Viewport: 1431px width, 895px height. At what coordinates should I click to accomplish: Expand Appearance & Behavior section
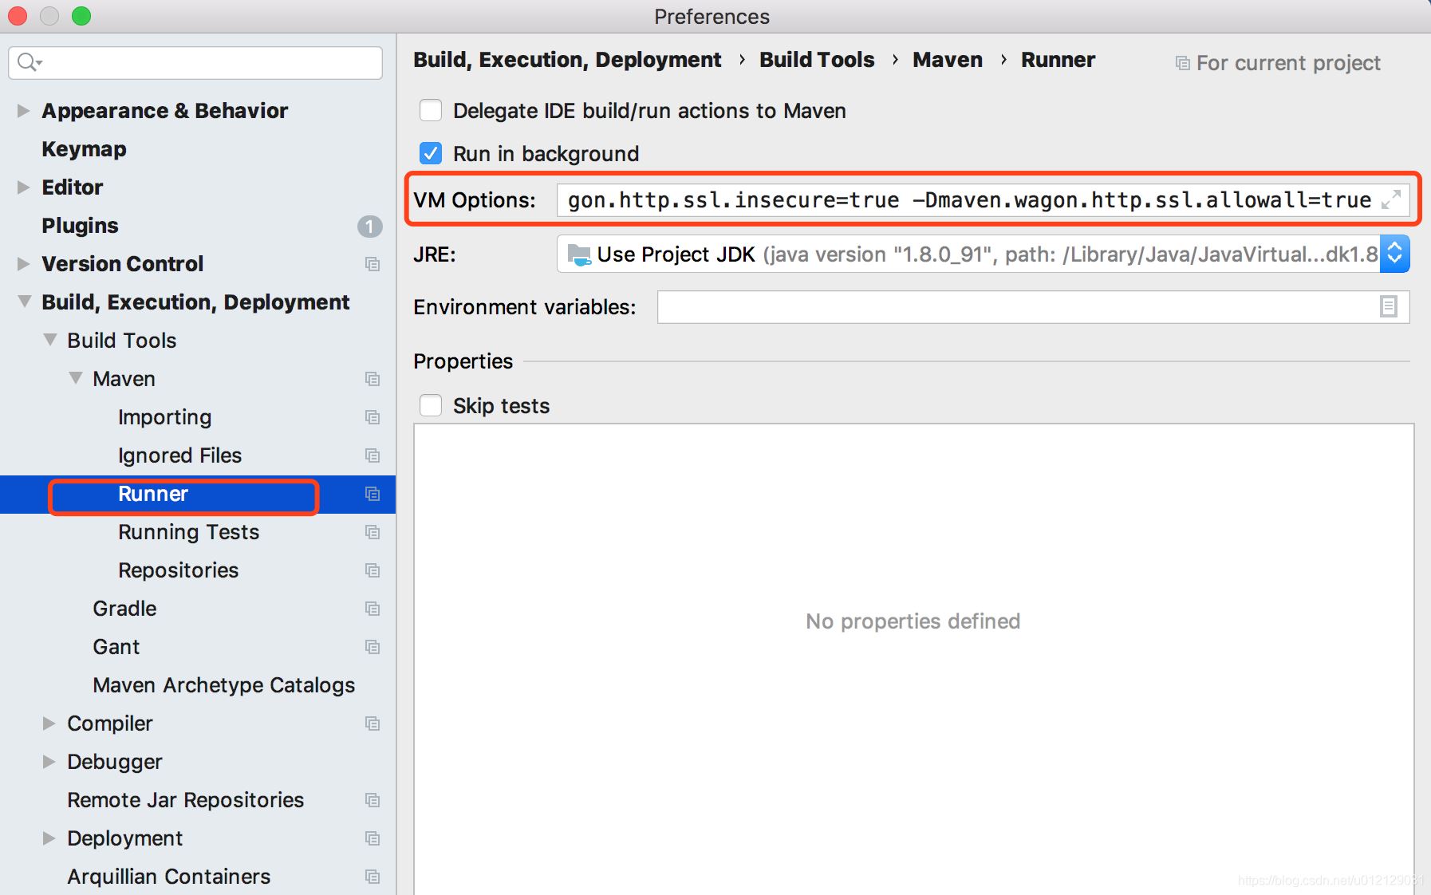pyautogui.click(x=24, y=111)
